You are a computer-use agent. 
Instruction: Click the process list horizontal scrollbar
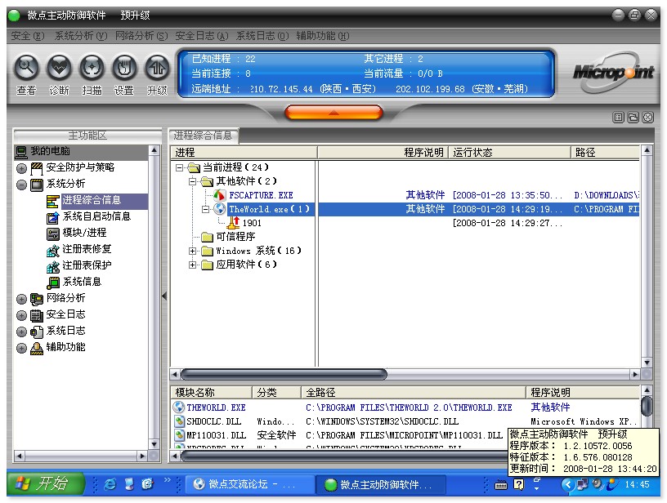pyautogui.click(x=283, y=374)
